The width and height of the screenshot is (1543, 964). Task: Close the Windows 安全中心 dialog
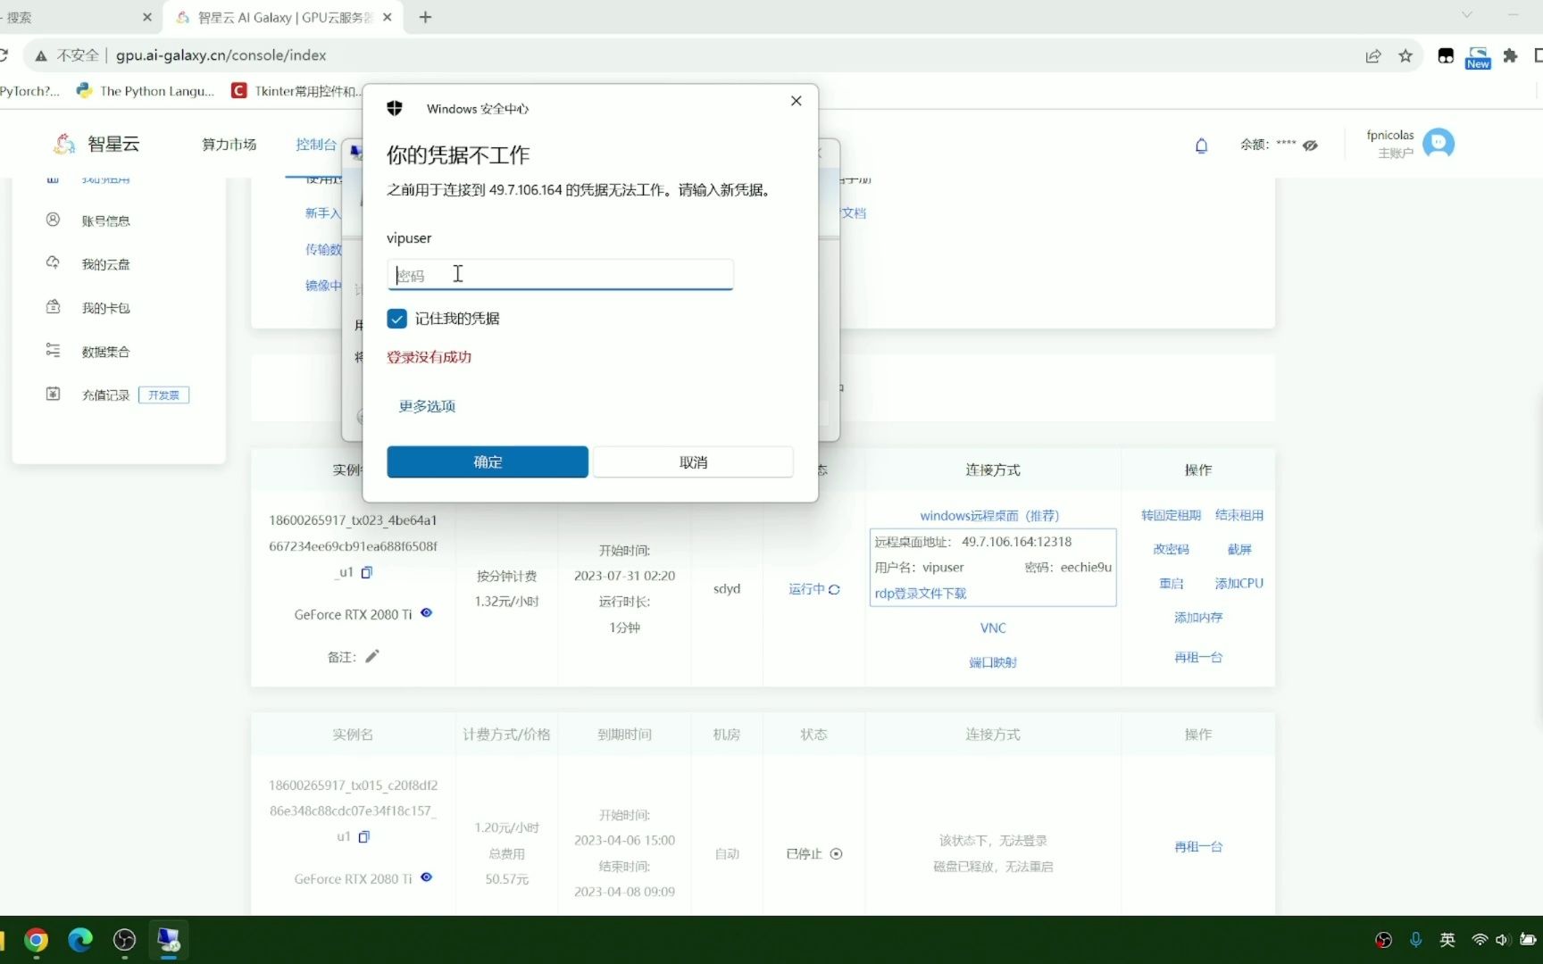pyautogui.click(x=797, y=101)
